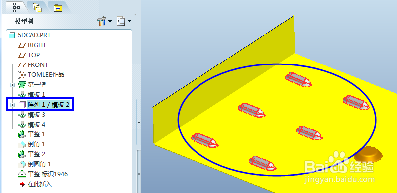Select 阵列 1 / 模板 2 in tree
This screenshot has width=397, height=193.
tap(48, 105)
